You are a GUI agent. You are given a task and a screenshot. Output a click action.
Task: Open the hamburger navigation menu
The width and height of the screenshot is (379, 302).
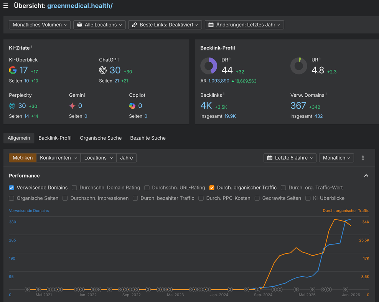(x=6, y=6)
